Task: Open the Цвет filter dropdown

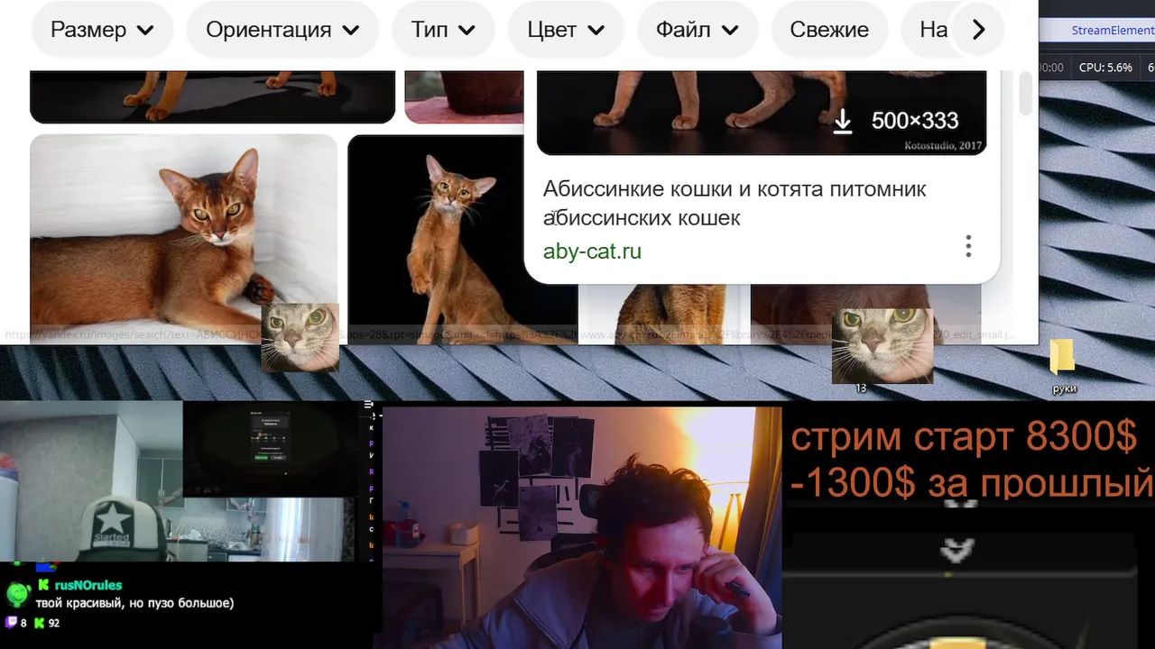Action: point(566,30)
